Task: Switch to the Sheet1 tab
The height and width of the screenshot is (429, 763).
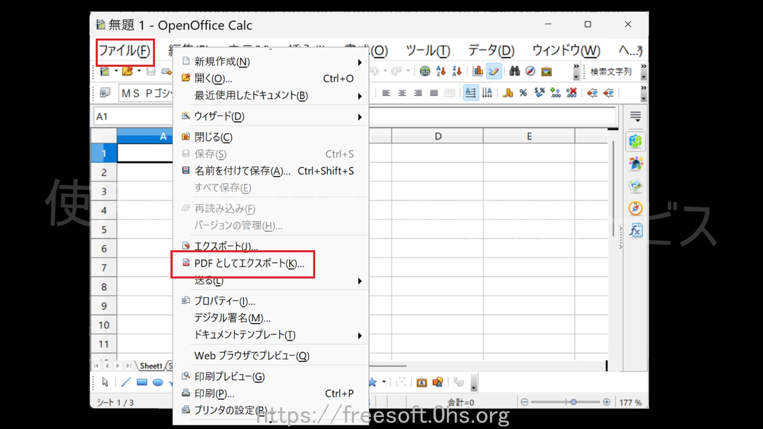Action: coord(151,366)
